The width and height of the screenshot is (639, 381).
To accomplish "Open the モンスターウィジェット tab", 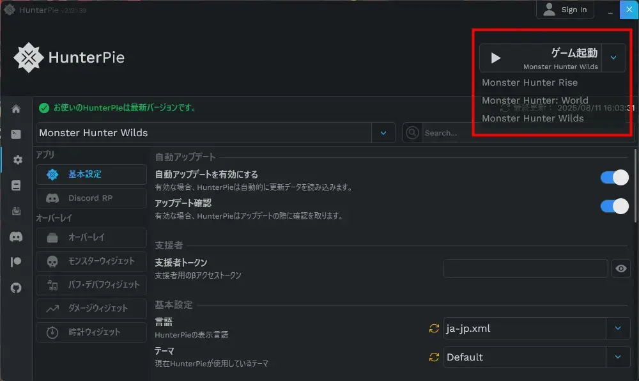I will [x=91, y=261].
